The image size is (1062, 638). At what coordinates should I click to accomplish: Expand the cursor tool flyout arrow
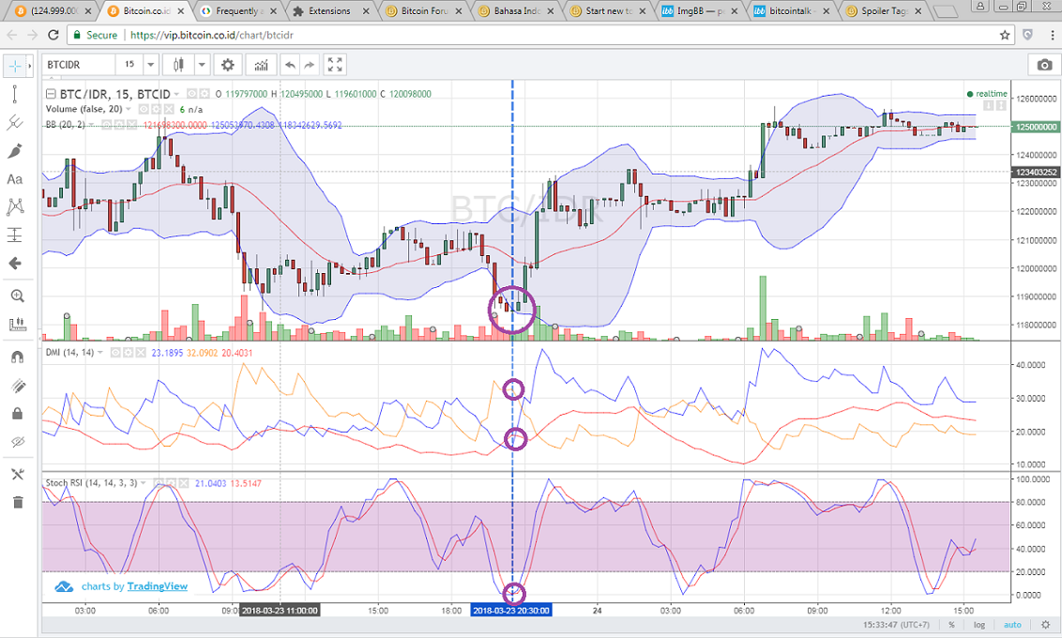pos(29,66)
